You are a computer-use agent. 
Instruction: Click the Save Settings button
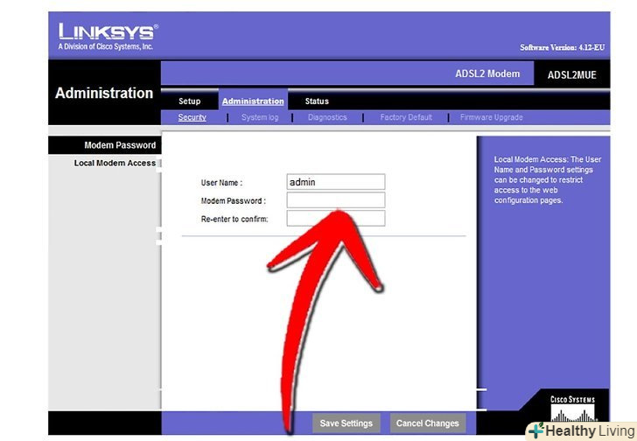coord(346,423)
